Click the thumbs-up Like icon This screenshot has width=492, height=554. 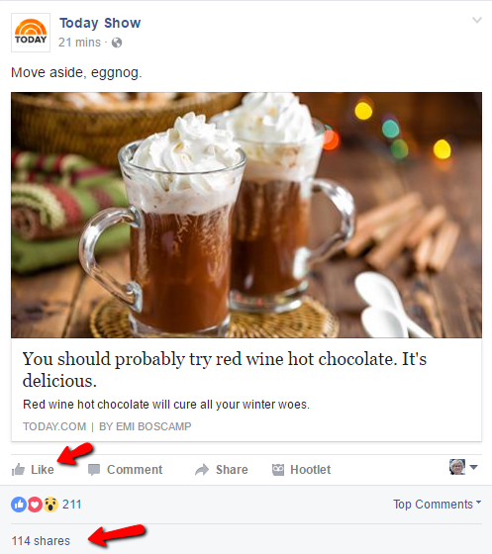tap(18, 470)
